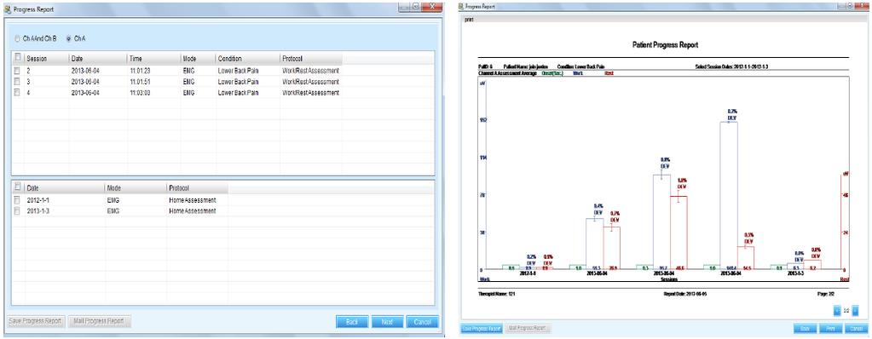Click the Print button beside Cancel

coord(830,329)
